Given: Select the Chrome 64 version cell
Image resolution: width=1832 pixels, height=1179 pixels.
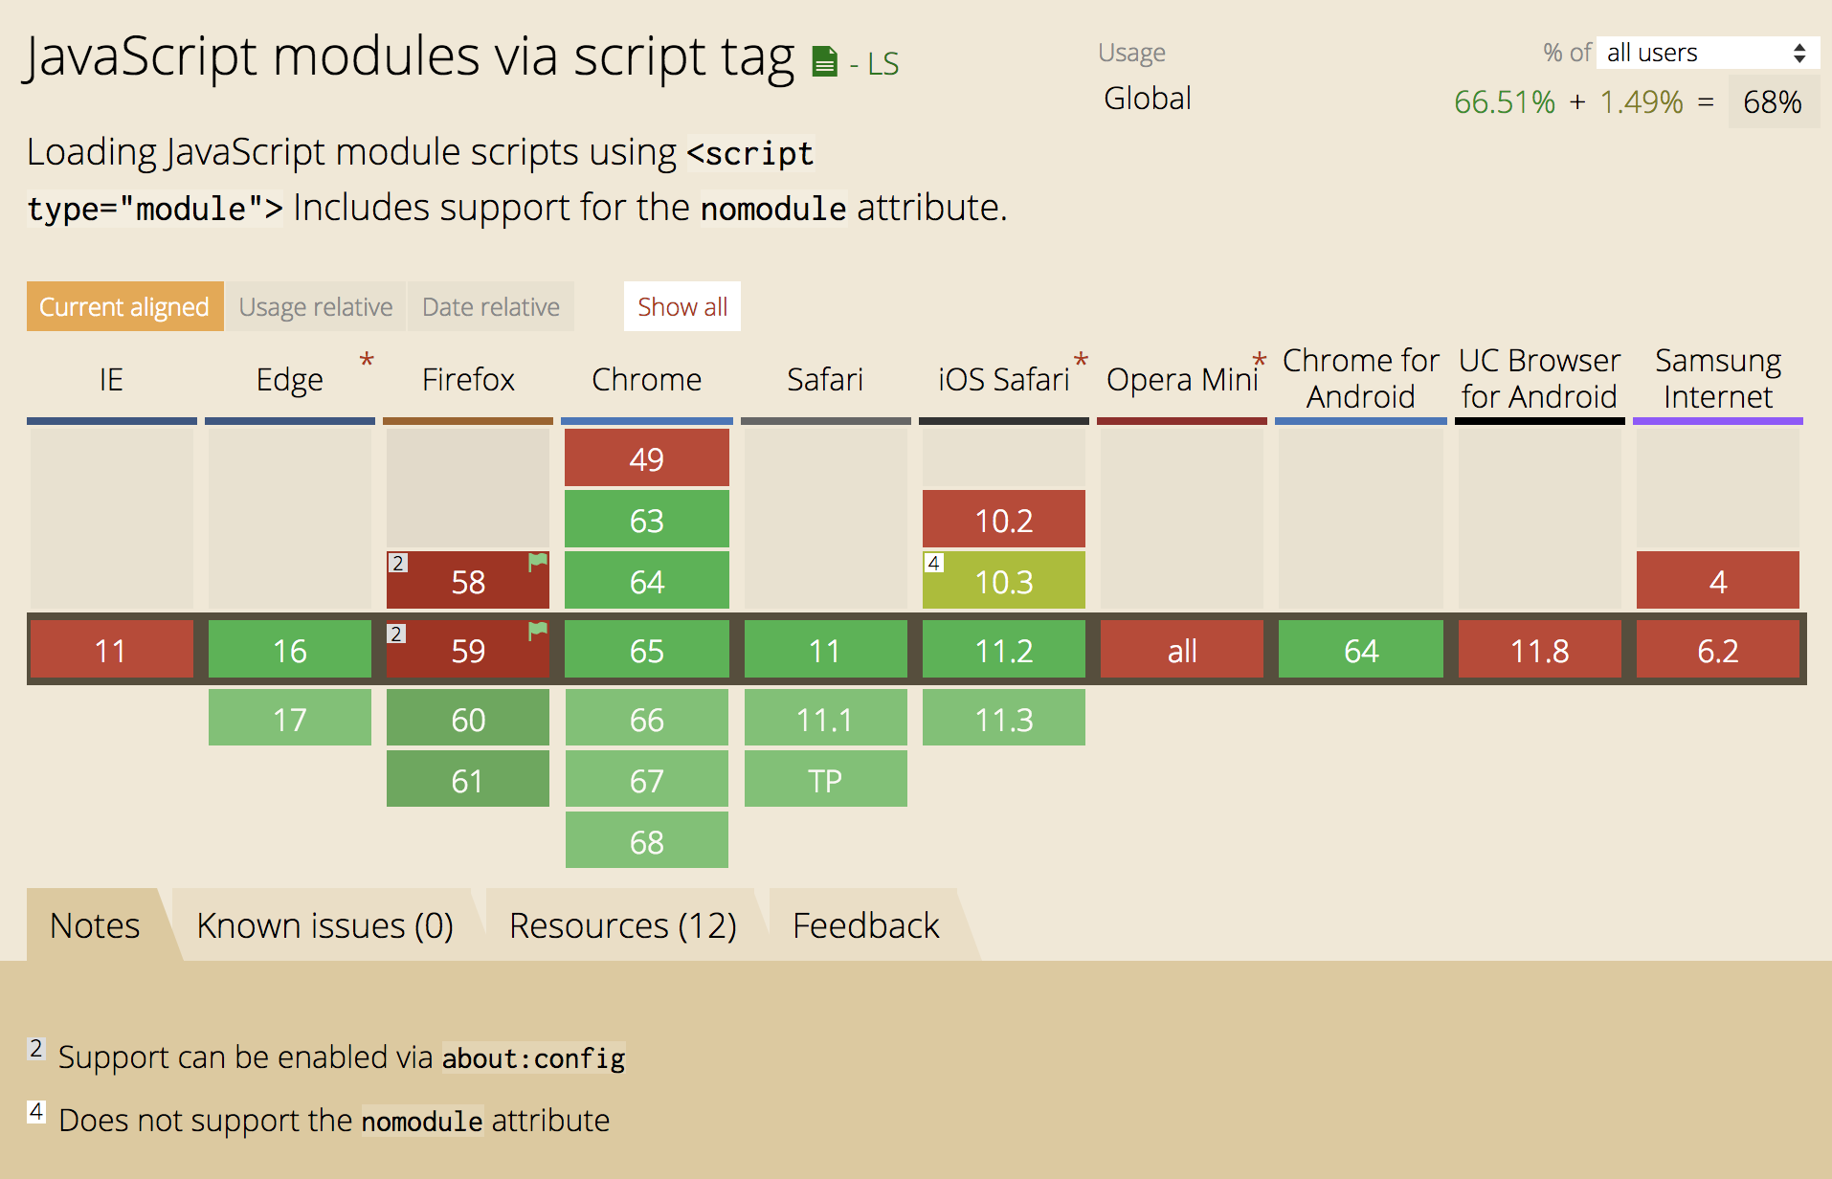Looking at the screenshot, I should [647, 580].
